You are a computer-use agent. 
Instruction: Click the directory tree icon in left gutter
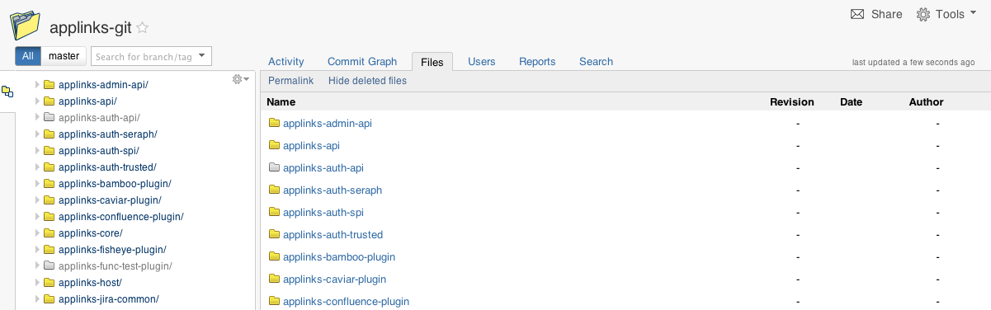click(x=7, y=91)
